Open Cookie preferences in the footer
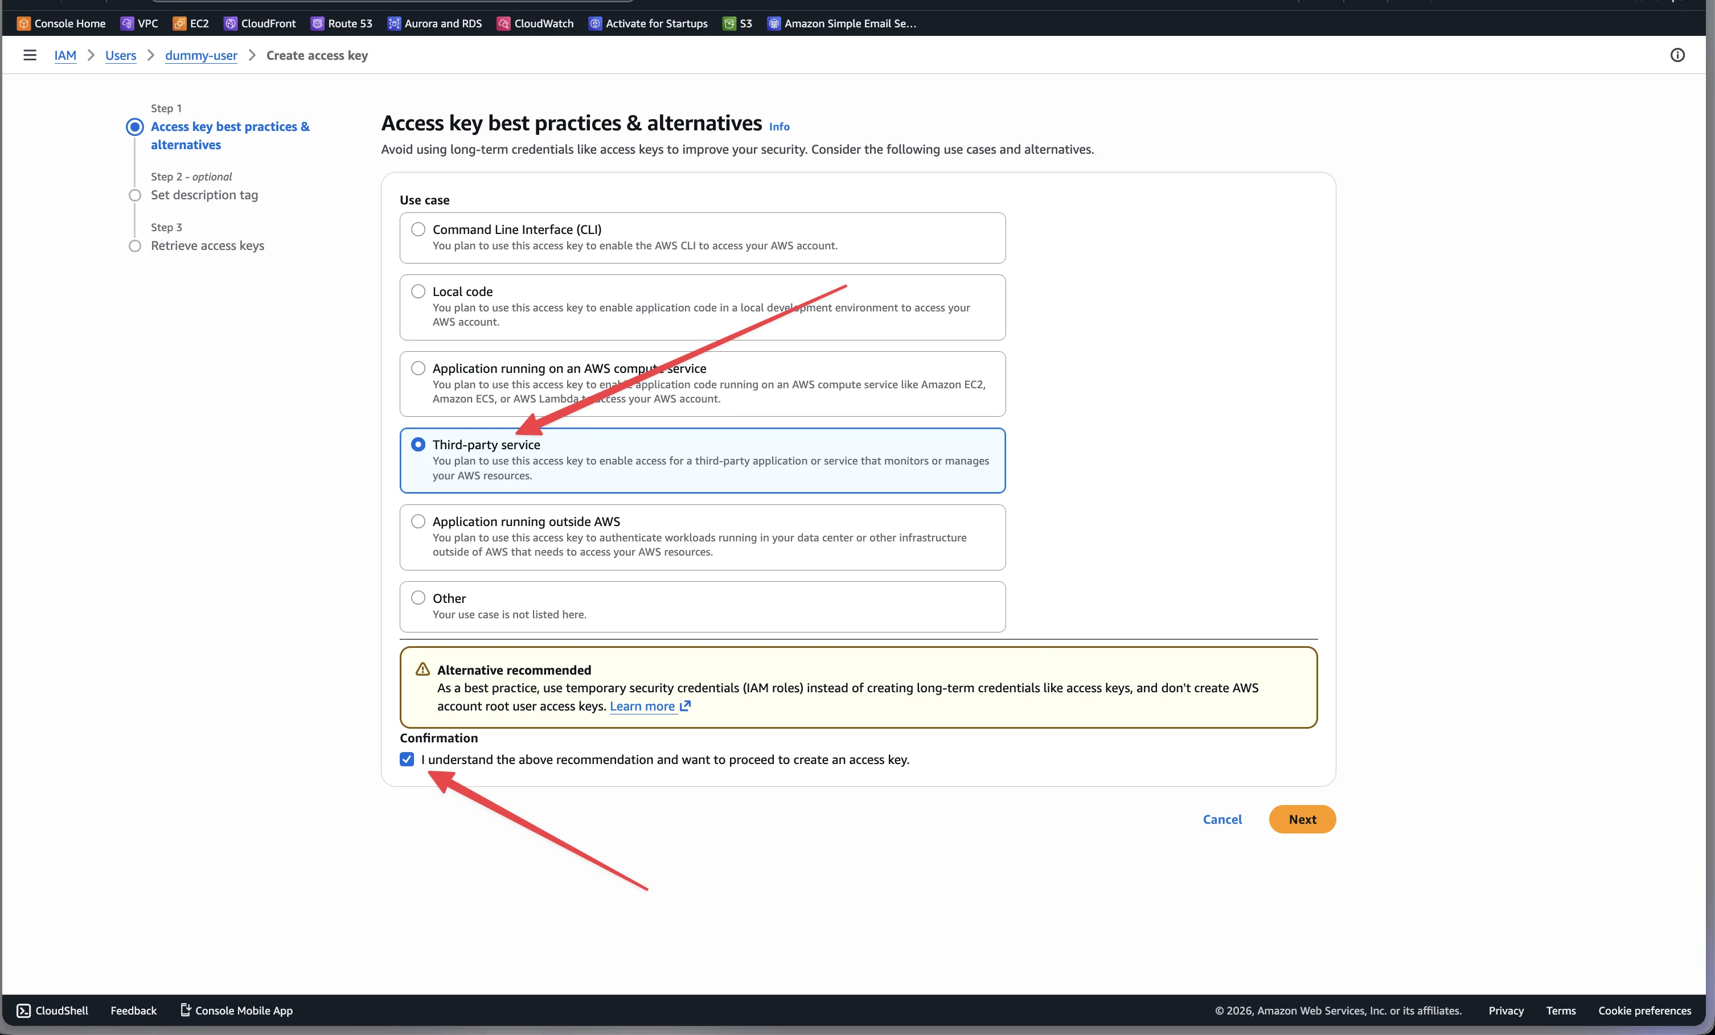The width and height of the screenshot is (1715, 1035). [x=1645, y=1010]
